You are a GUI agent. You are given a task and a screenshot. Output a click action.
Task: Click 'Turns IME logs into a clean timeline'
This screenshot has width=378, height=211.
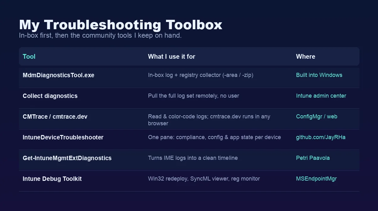[x=193, y=158]
